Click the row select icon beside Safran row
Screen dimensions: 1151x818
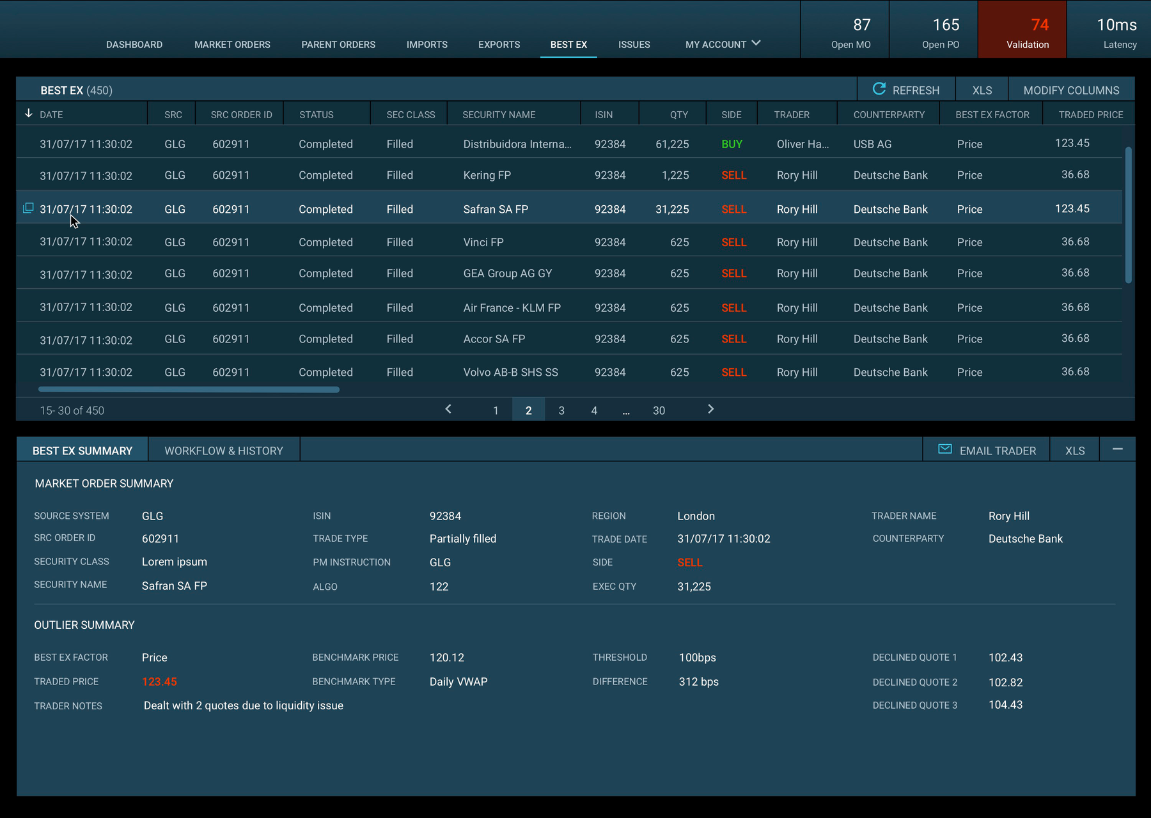click(28, 208)
